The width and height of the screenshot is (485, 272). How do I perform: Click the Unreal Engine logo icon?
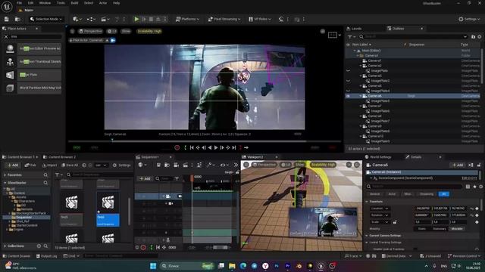(7, 6)
